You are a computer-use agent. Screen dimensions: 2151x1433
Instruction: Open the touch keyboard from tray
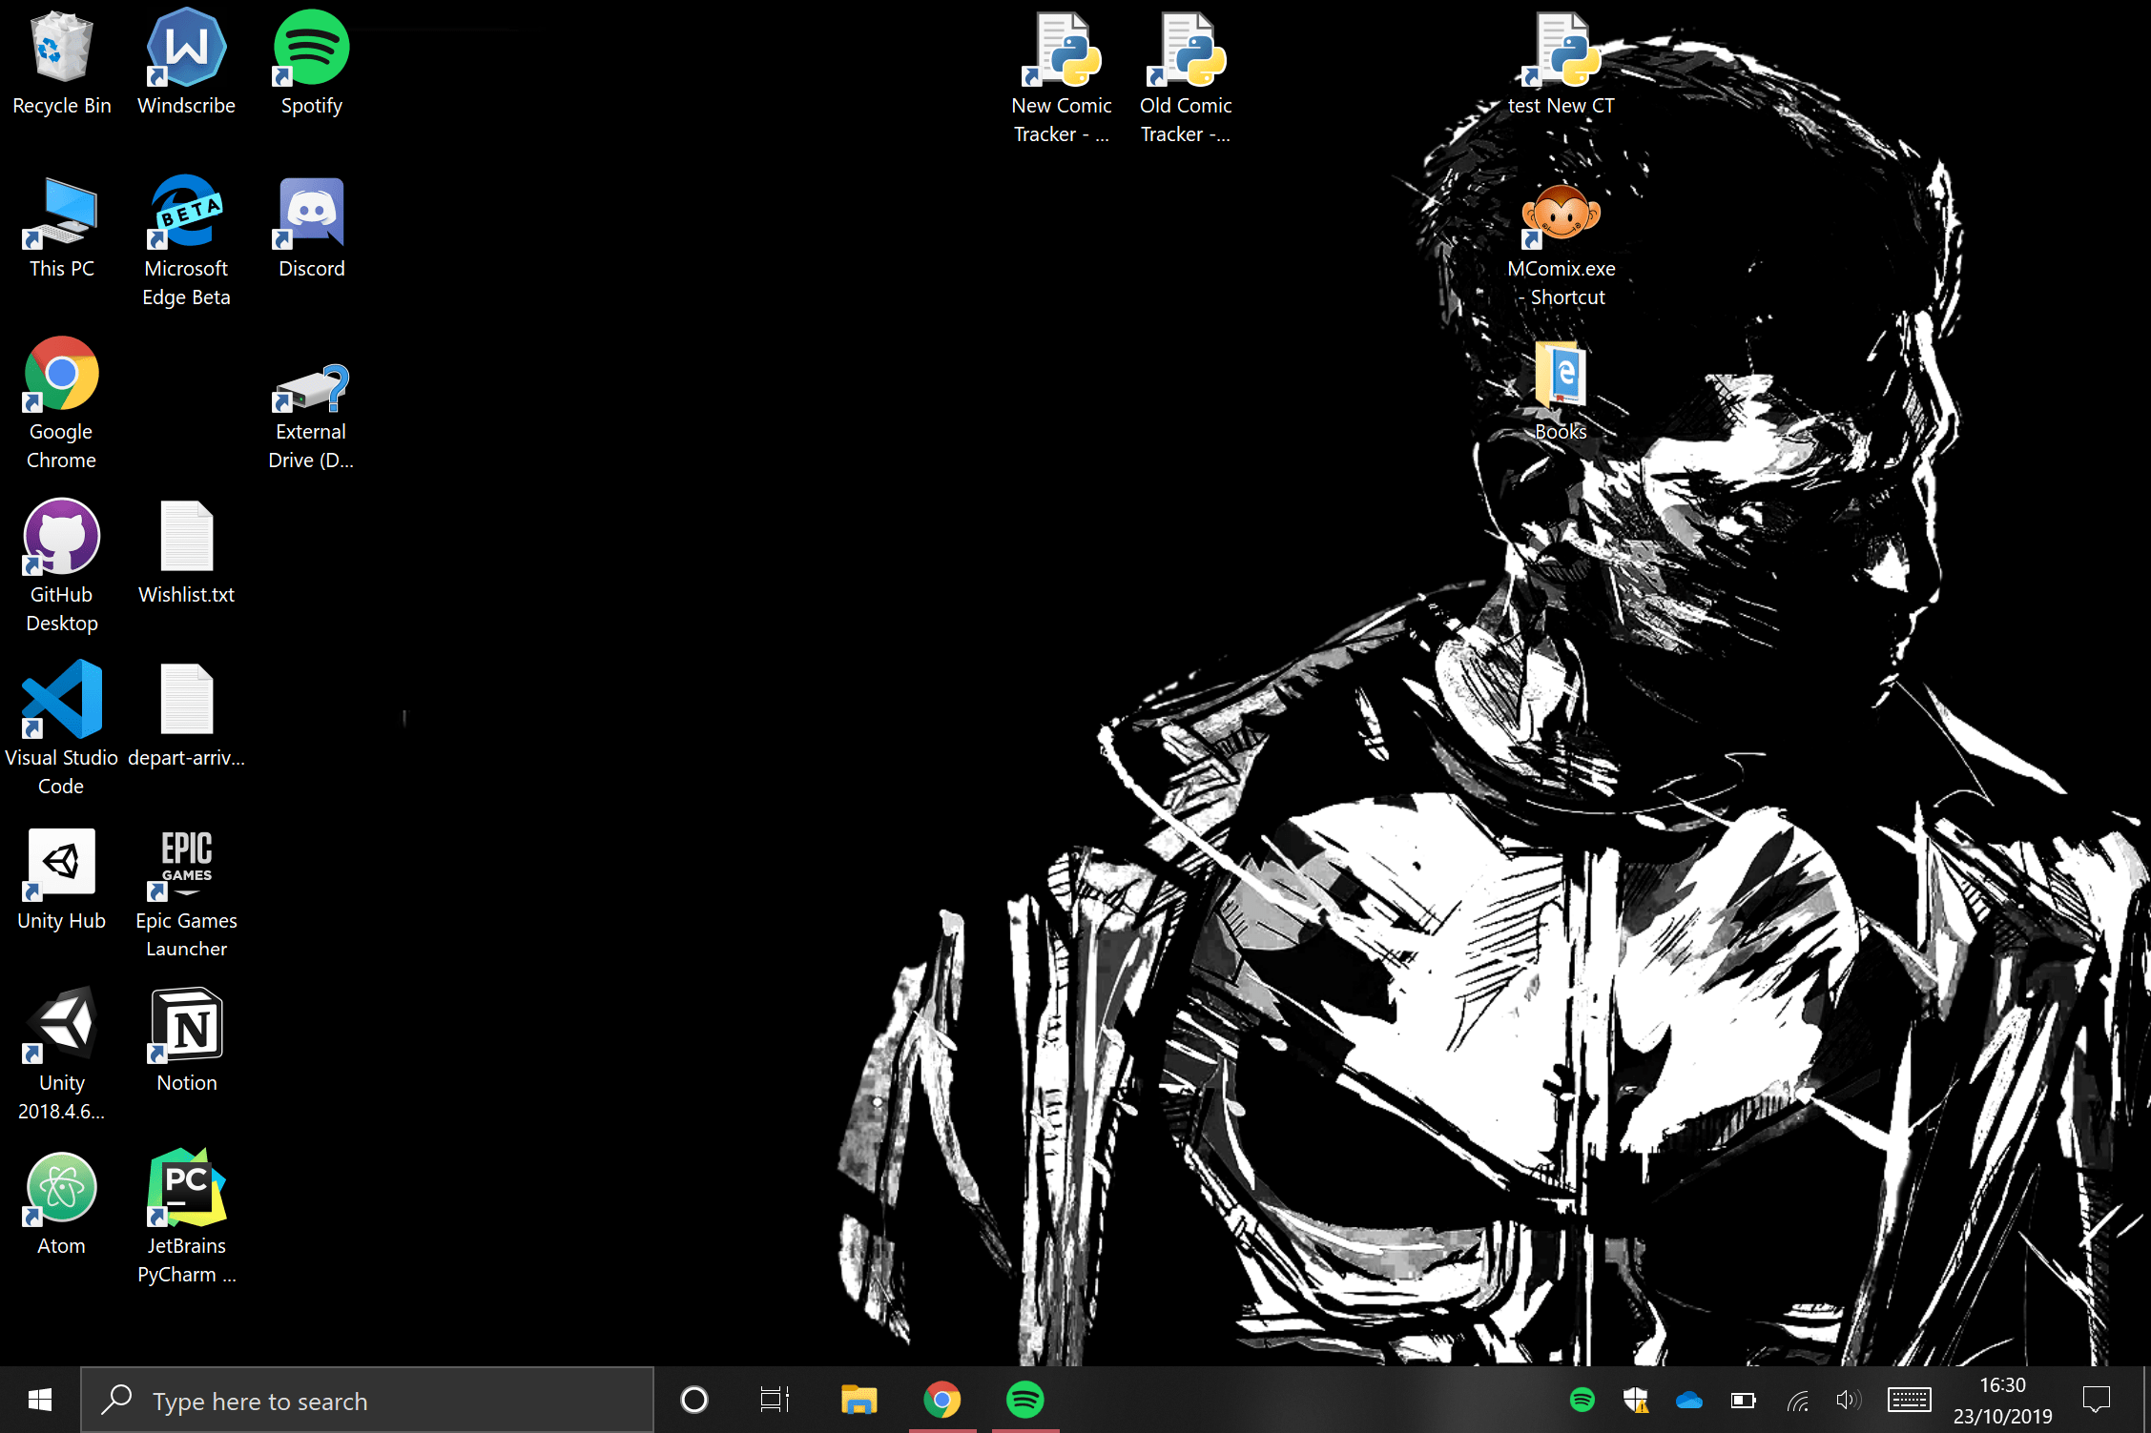(x=1909, y=1400)
